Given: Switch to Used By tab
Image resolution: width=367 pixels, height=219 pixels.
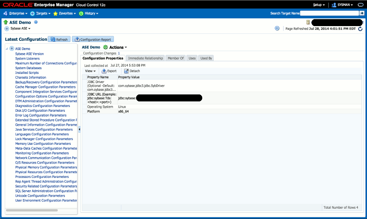Looking at the screenshot, I should click(206, 58).
